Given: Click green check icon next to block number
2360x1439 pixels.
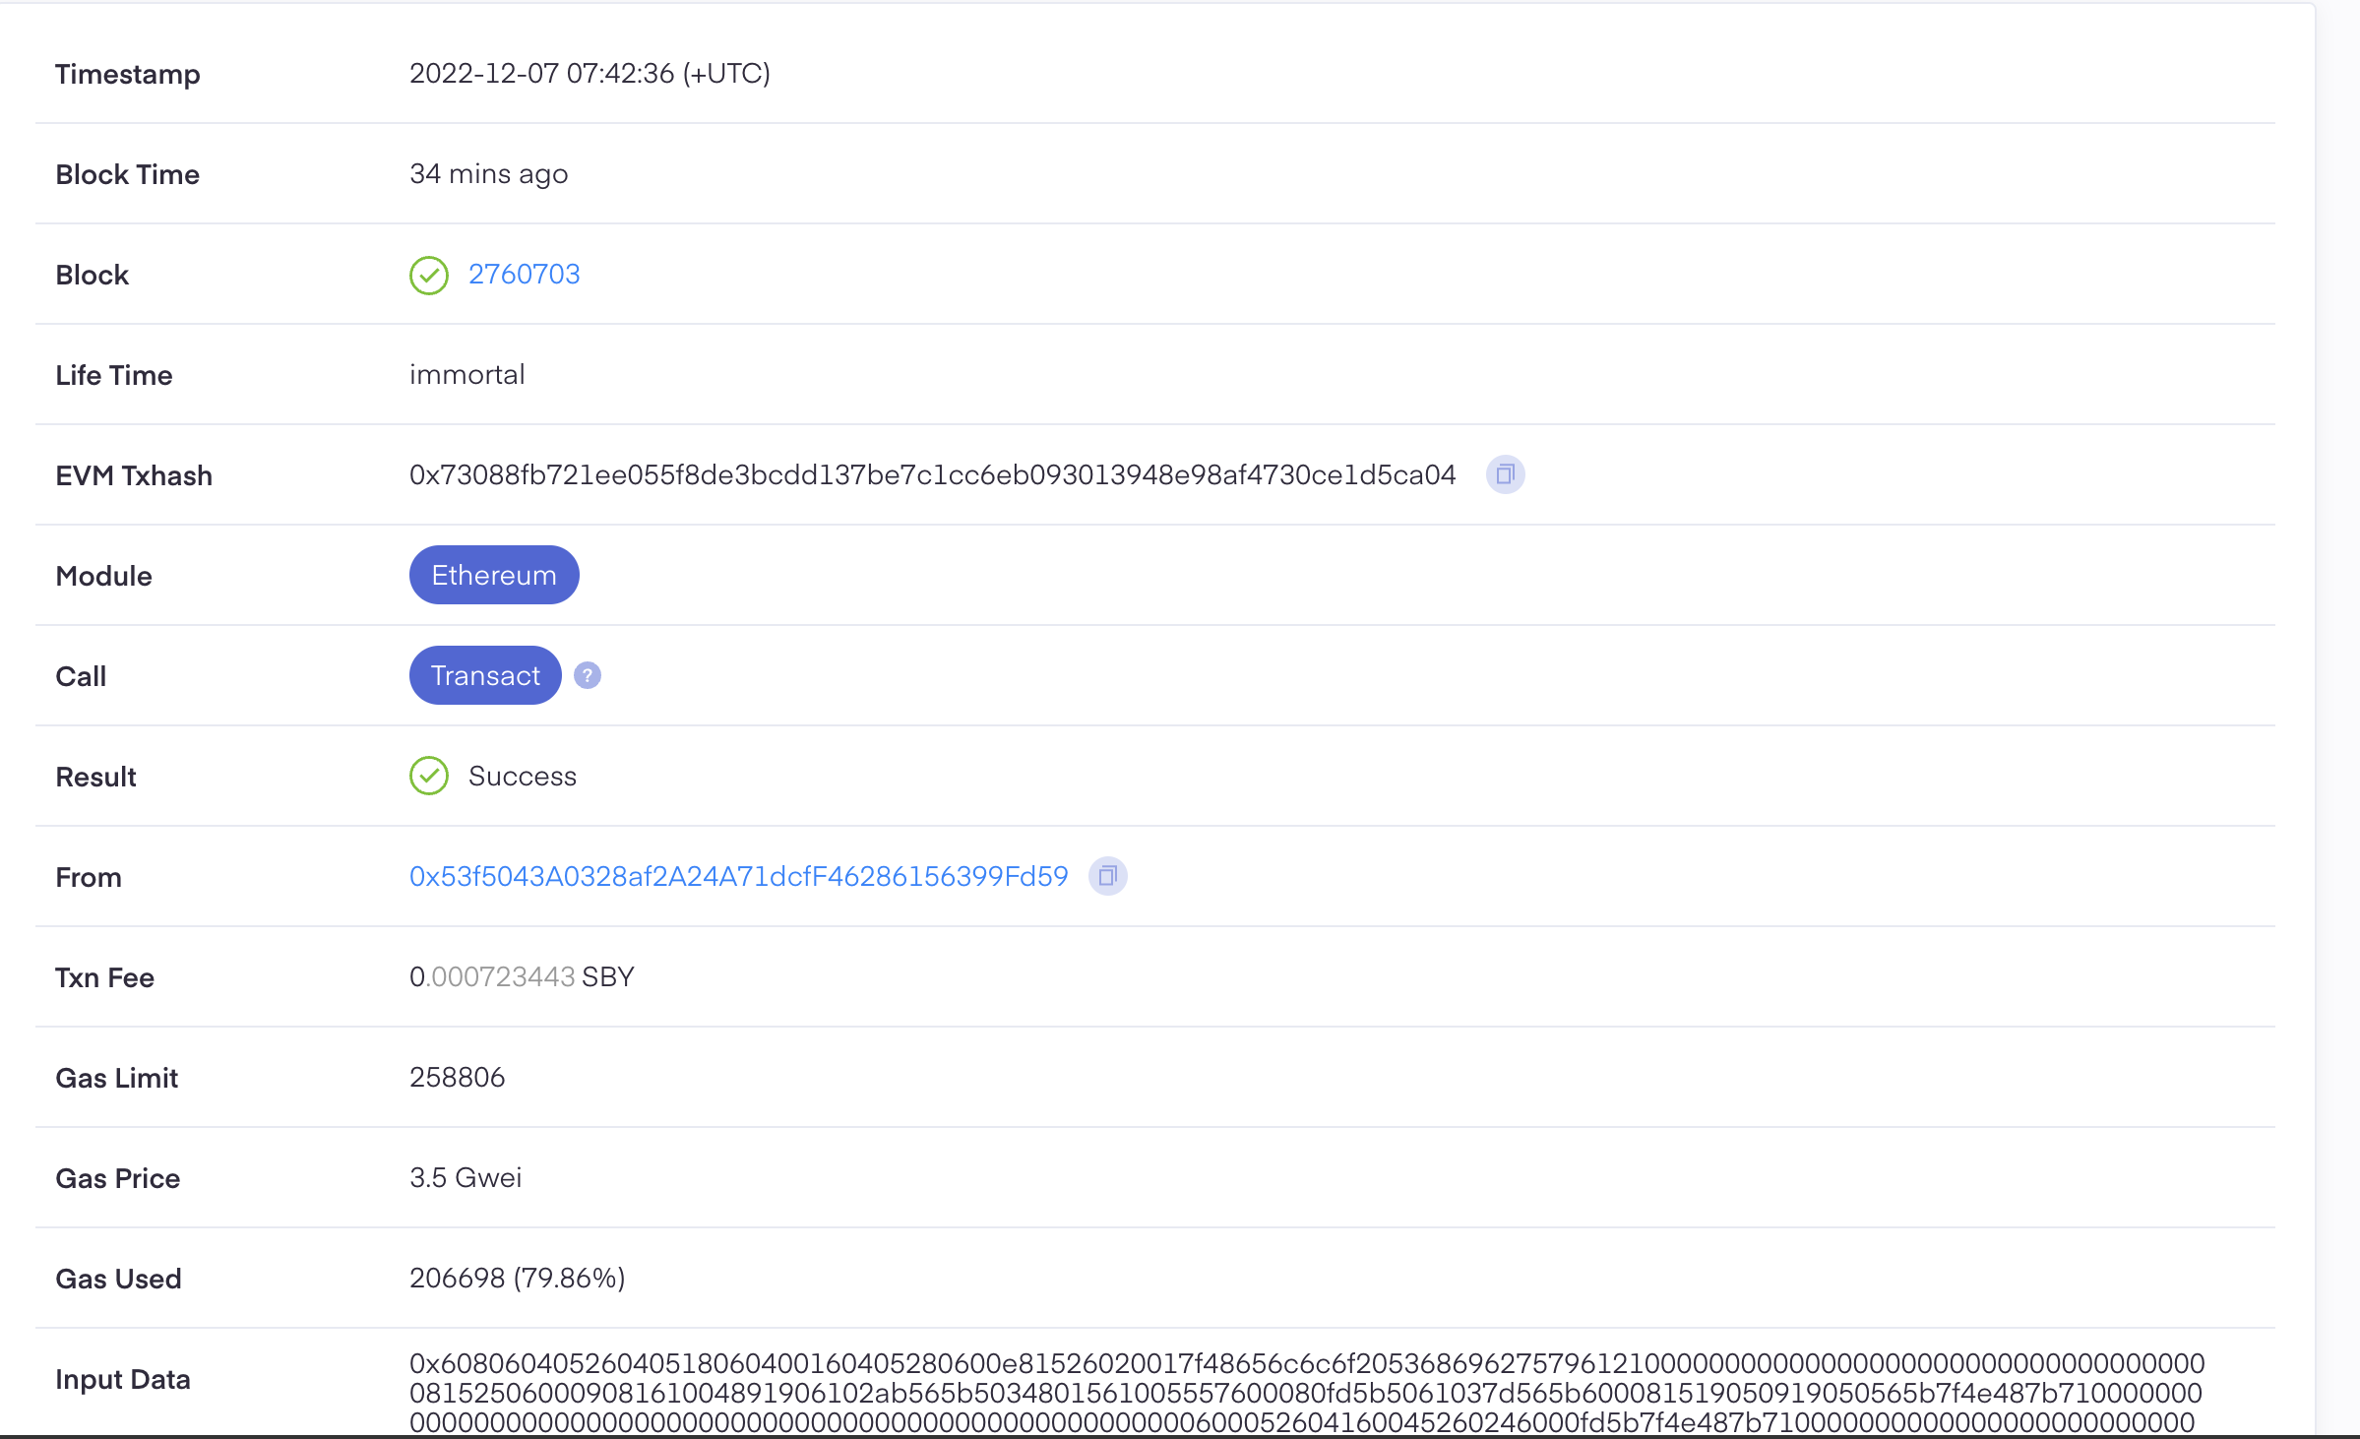Looking at the screenshot, I should pyautogui.click(x=429, y=276).
